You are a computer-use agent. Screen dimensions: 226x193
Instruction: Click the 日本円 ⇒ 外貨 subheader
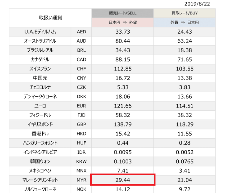(123, 22)
